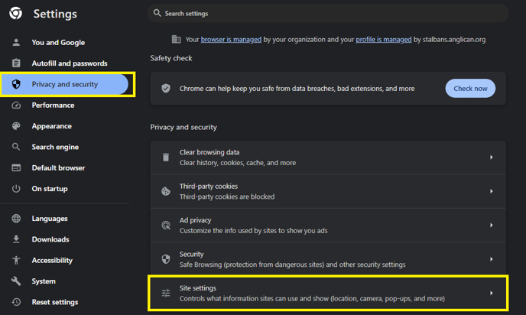Click the sliders icon for Site settings
This screenshot has width=526, height=315.
click(x=166, y=293)
